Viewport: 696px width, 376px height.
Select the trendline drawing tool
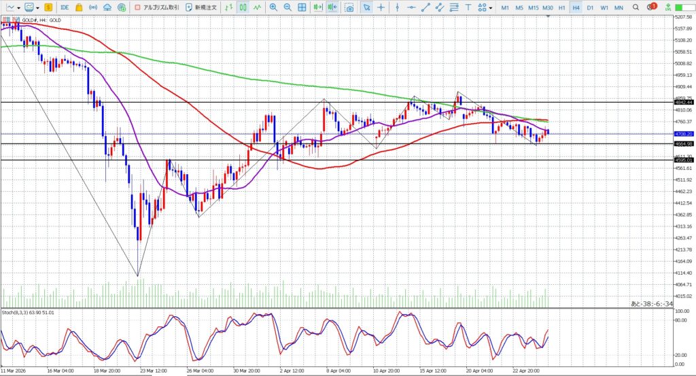point(425,7)
